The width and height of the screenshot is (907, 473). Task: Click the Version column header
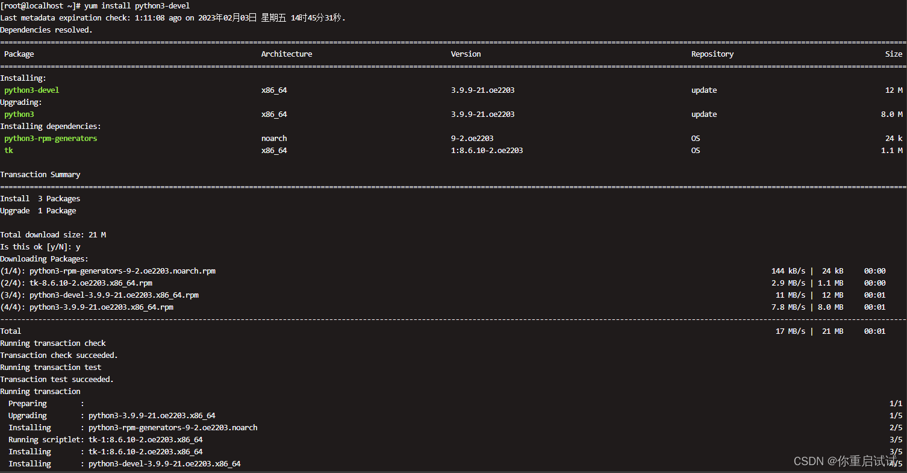tap(466, 54)
